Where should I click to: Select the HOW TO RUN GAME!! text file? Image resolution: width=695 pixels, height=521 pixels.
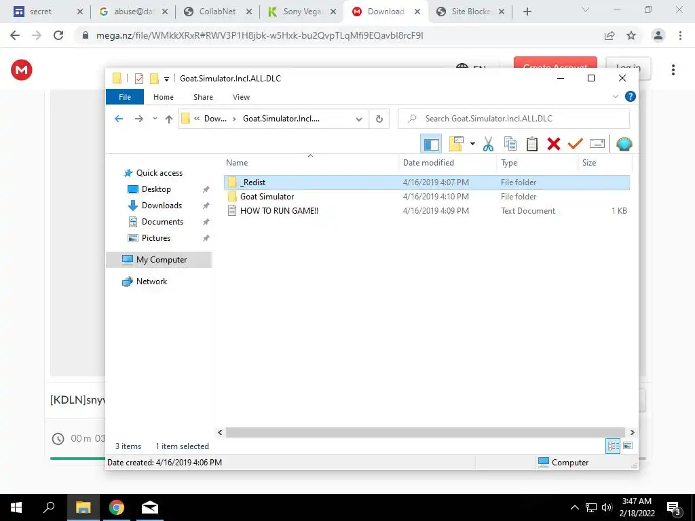pos(427,211)
